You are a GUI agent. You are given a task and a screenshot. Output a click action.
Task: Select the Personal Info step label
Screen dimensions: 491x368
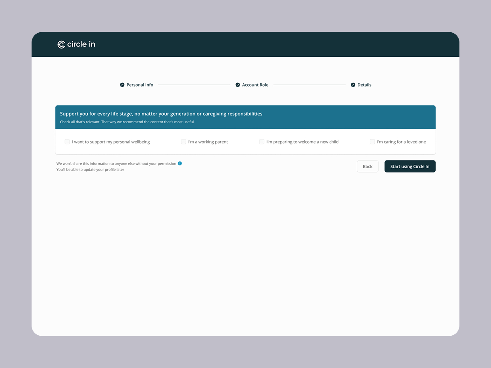(140, 85)
